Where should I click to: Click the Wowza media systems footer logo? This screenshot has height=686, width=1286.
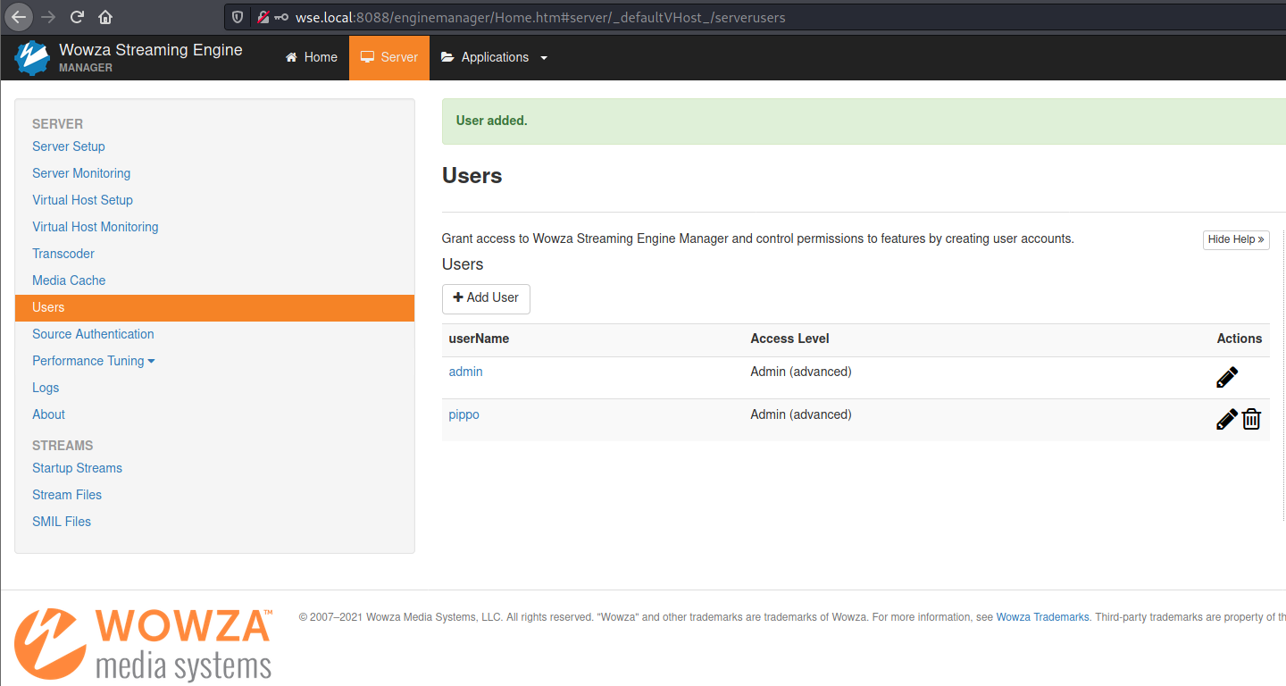tap(143, 645)
